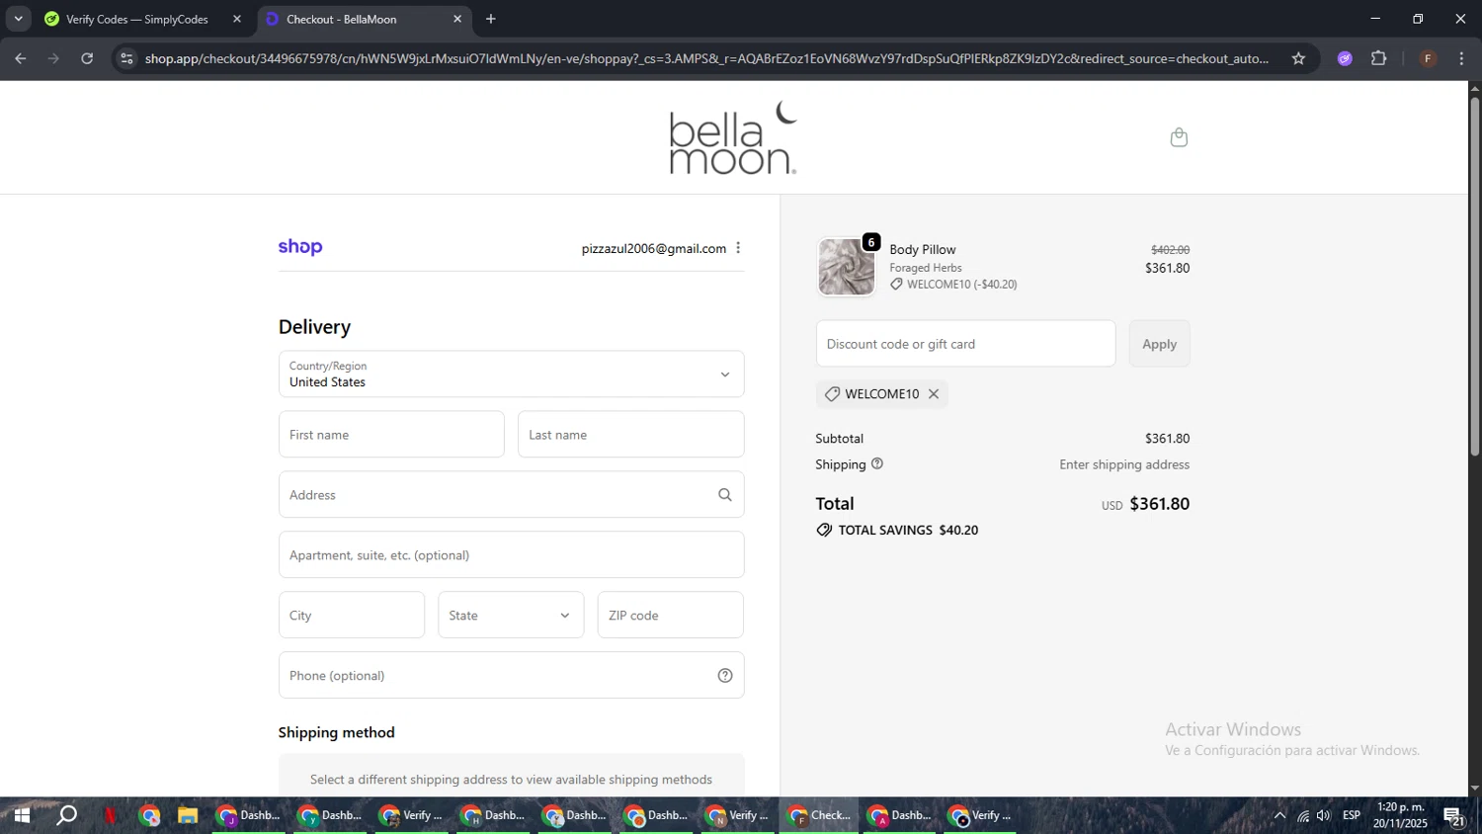Go back to the previous page

click(x=20, y=58)
